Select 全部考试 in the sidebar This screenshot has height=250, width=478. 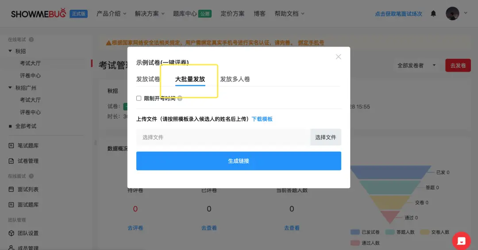[26, 126]
